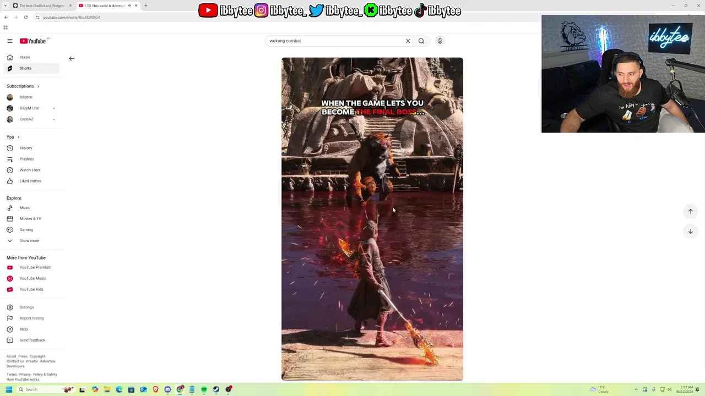Go to previous Short with up arrow
Screen dimensions: 705x396
691,212
